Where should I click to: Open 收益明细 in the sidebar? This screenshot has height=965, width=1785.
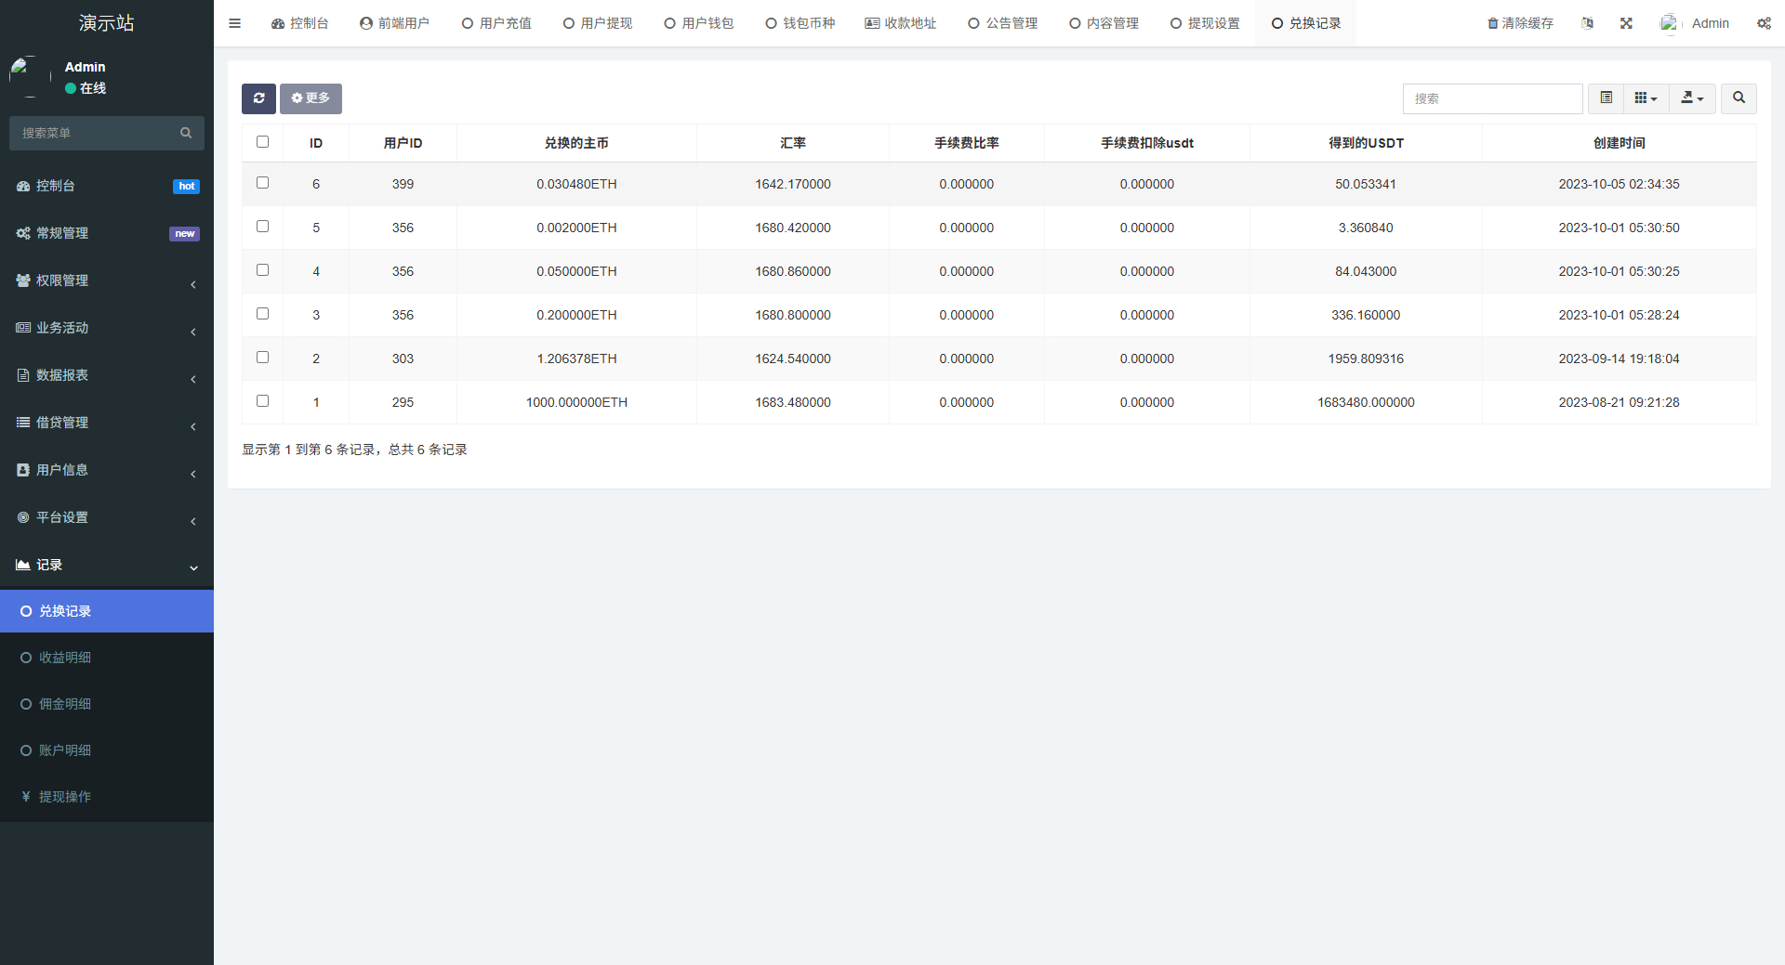tap(66, 657)
